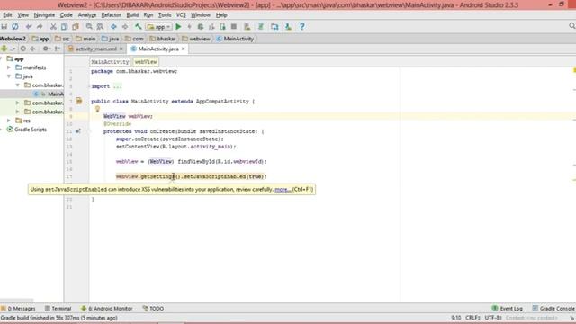The height and width of the screenshot is (324, 576).
Task: Click the scroll from source target icon
Action: click(23, 49)
